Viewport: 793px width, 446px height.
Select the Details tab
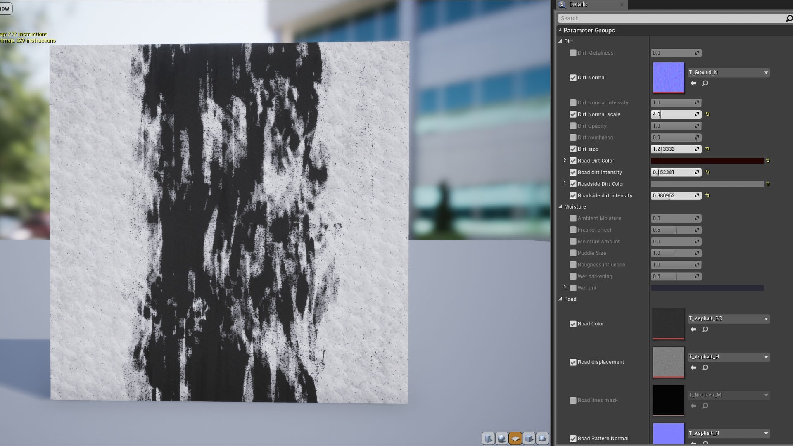pyautogui.click(x=577, y=5)
